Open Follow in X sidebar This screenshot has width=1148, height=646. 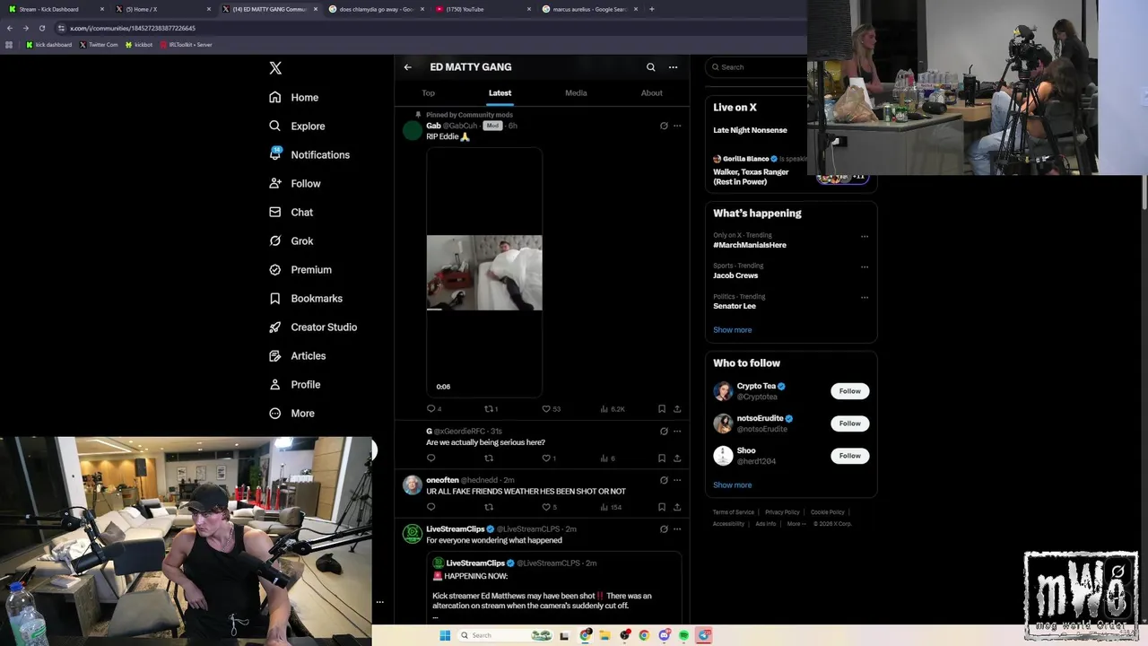pos(295,183)
